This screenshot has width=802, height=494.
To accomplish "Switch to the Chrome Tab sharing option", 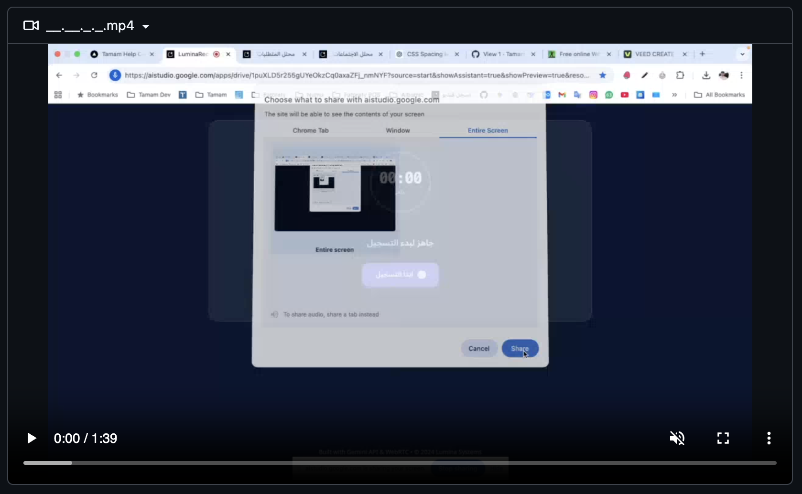I will click(x=311, y=130).
